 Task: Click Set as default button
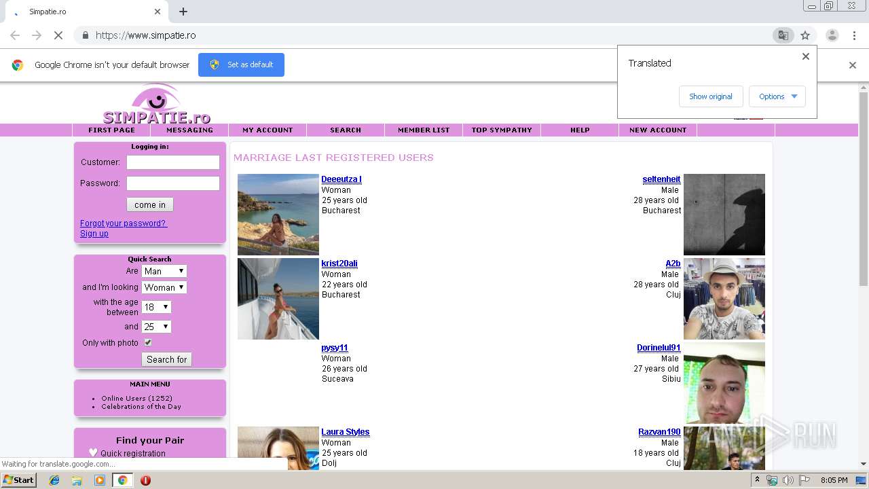tap(241, 65)
